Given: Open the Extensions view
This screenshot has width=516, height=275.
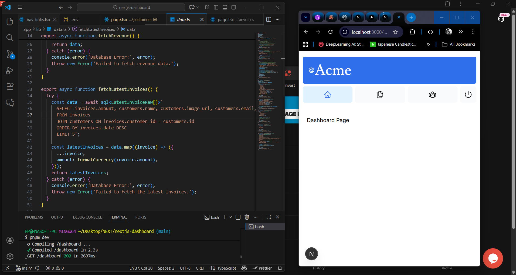Looking at the screenshot, I should pyautogui.click(x=10, y=86).
